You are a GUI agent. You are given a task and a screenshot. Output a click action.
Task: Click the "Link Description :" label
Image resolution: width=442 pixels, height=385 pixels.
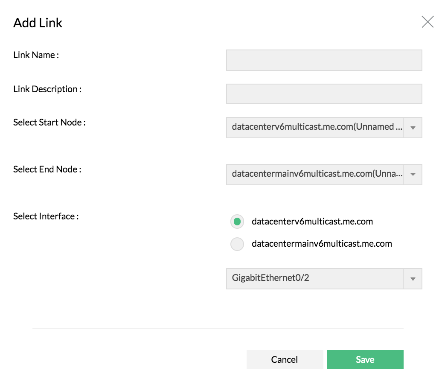(47, 89)
